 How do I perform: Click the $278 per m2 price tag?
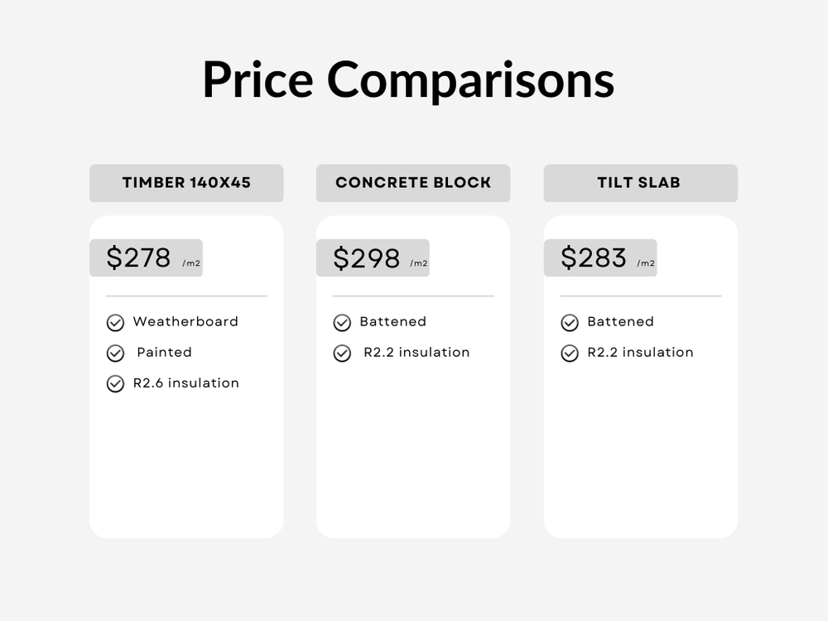pos(146,258)
